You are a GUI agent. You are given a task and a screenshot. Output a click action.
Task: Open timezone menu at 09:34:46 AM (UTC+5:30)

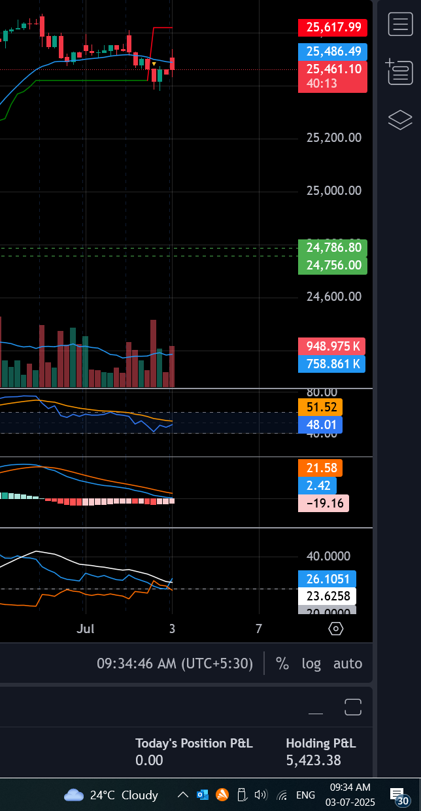pos(175,663)
